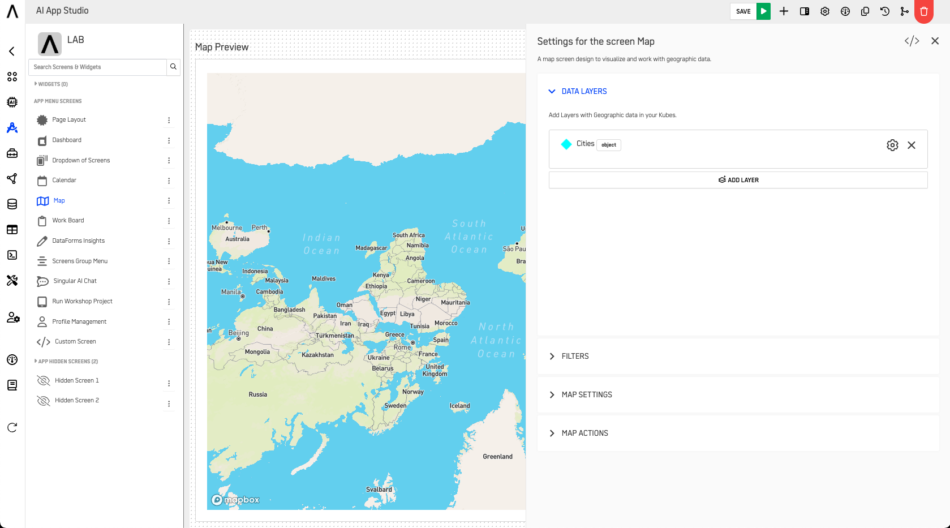Expand the MAP ACTIONS section
Viewport: 950px width, 528px height.
pos(578,433)
